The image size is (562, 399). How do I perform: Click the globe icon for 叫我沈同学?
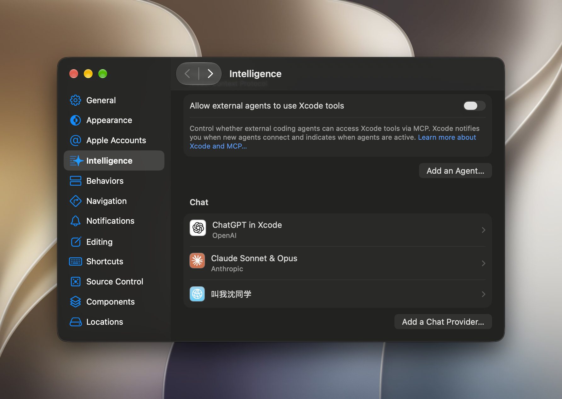point(197,294)
